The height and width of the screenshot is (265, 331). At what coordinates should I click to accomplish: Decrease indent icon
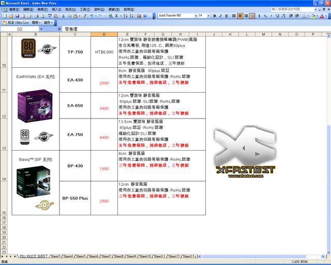point(291,16)
